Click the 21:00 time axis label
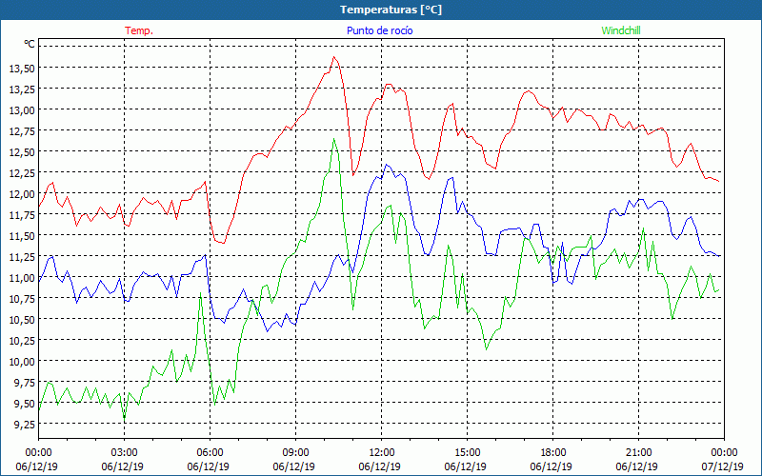The height and width of the screenshot is (476, 762). pyautogui.click(x=638, y=453)
